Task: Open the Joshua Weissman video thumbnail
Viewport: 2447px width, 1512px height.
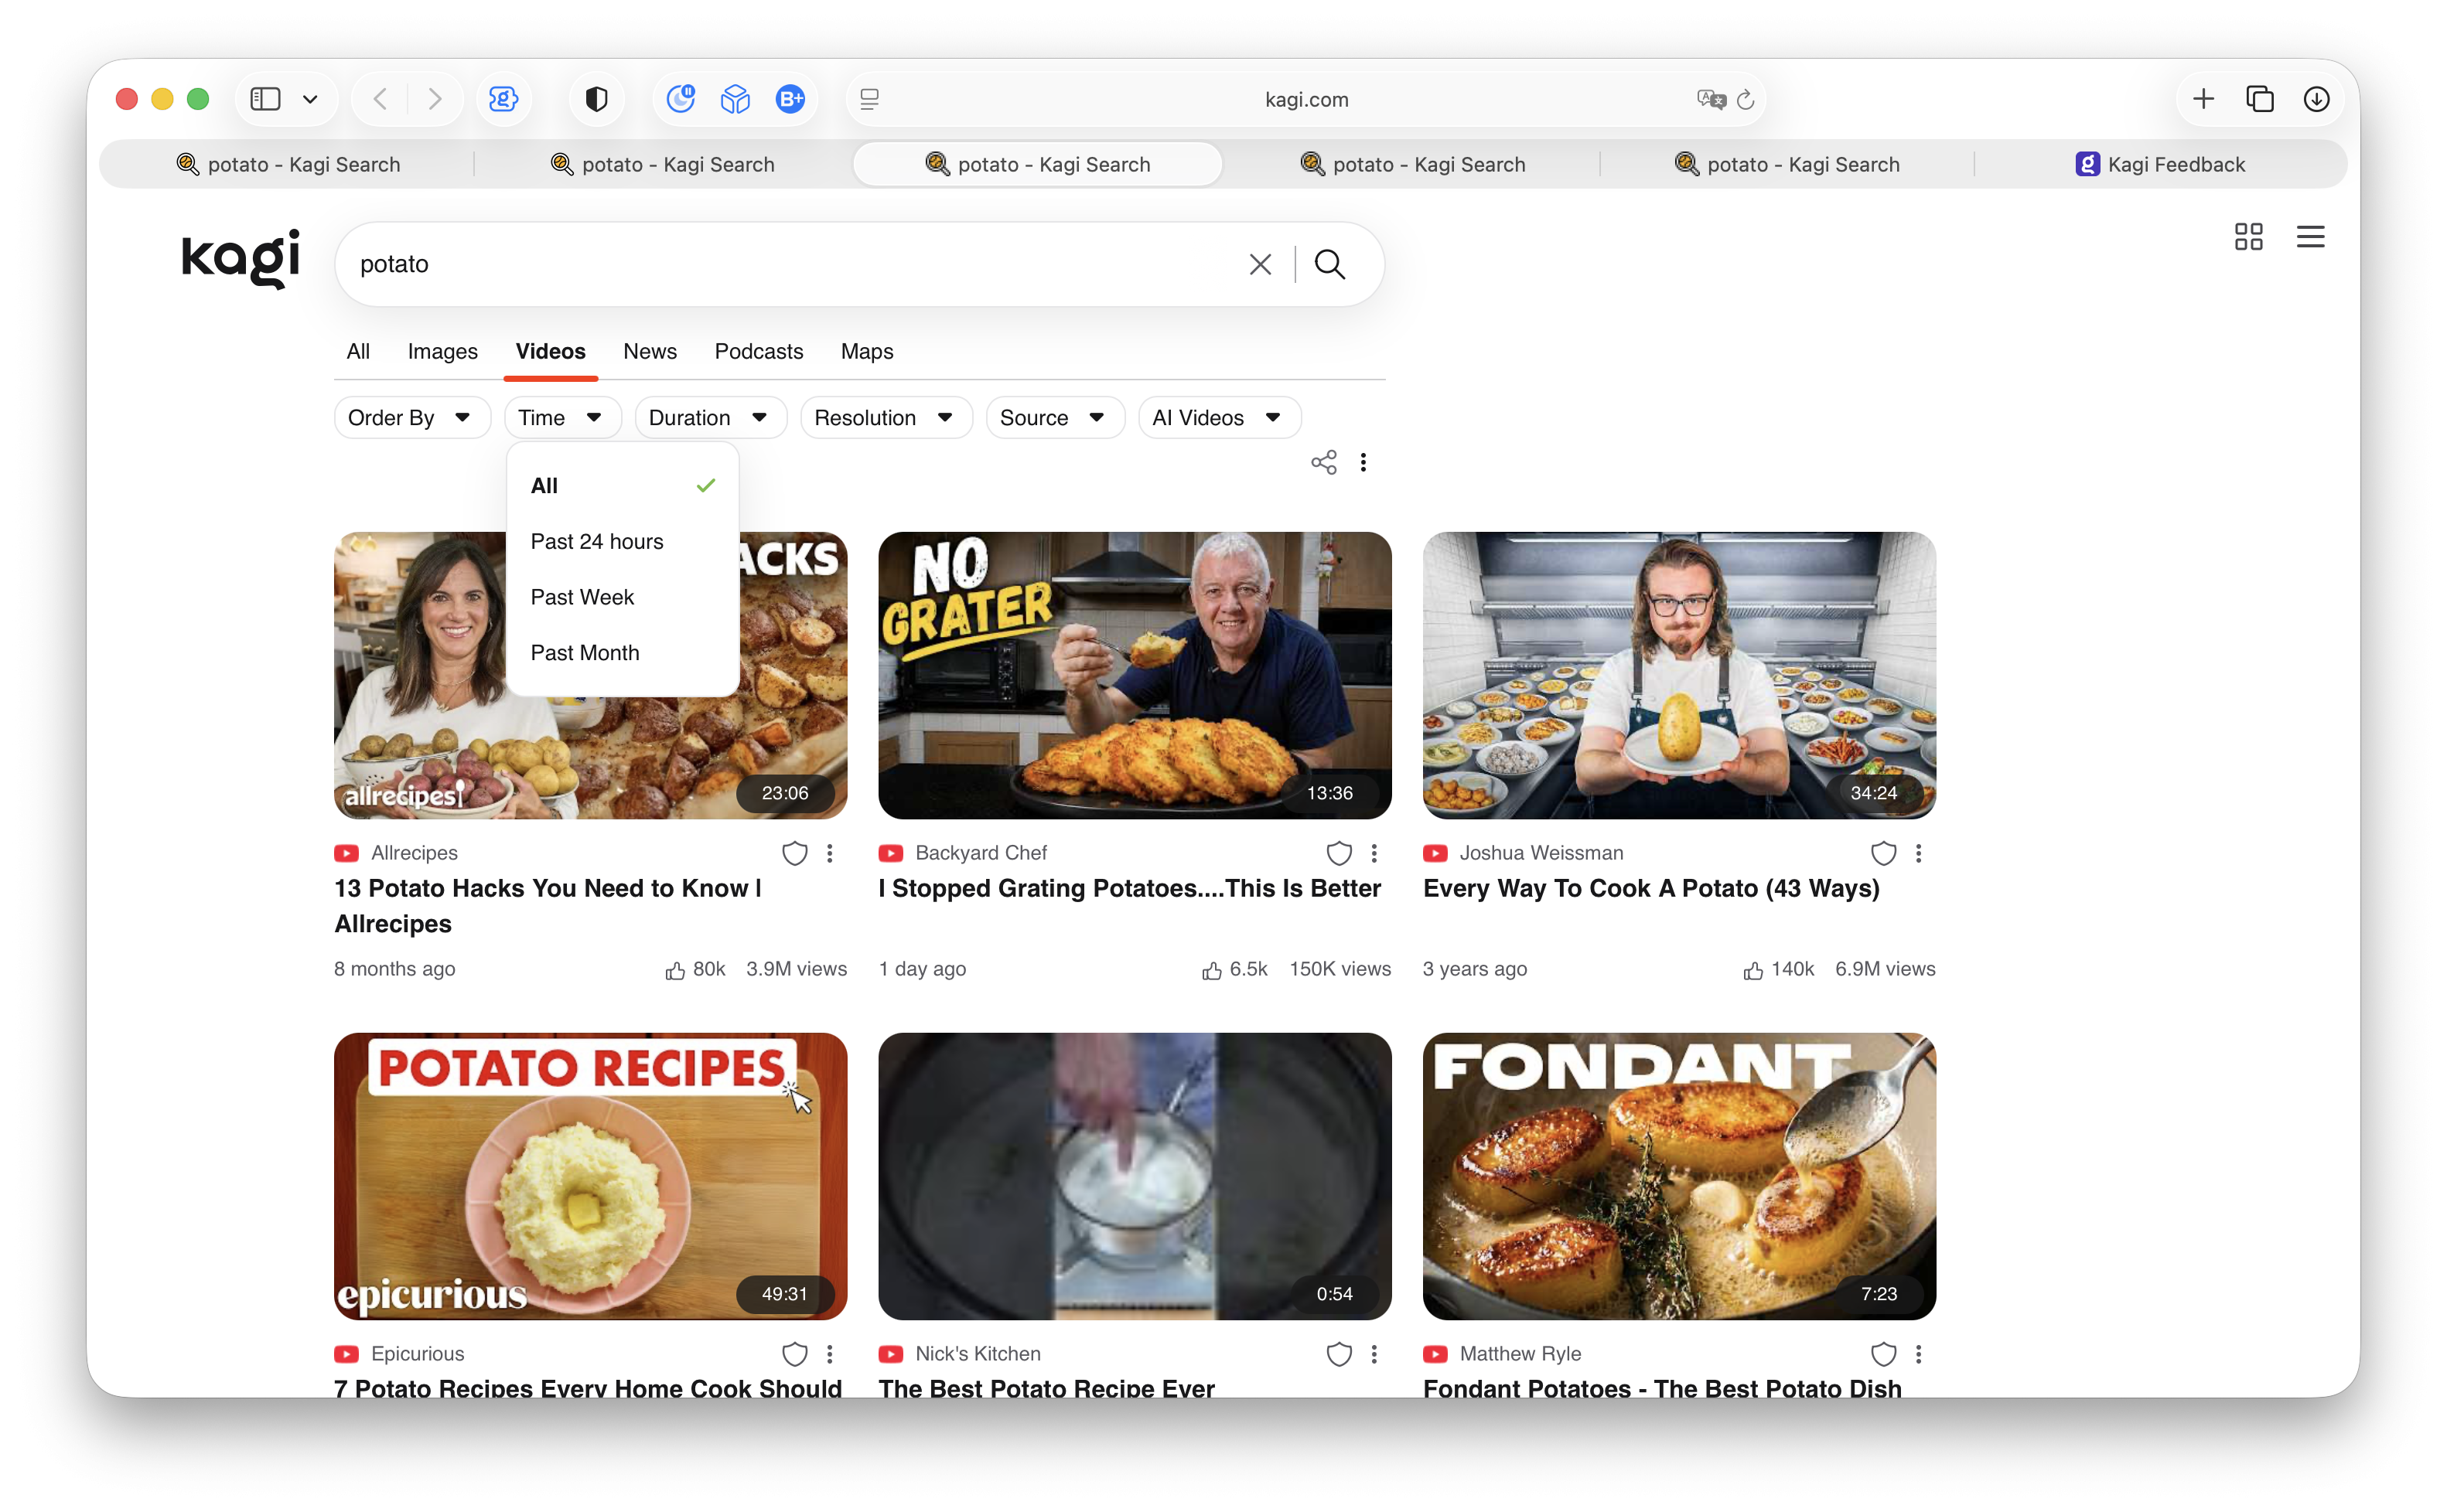Action: tap(1679, 675)
